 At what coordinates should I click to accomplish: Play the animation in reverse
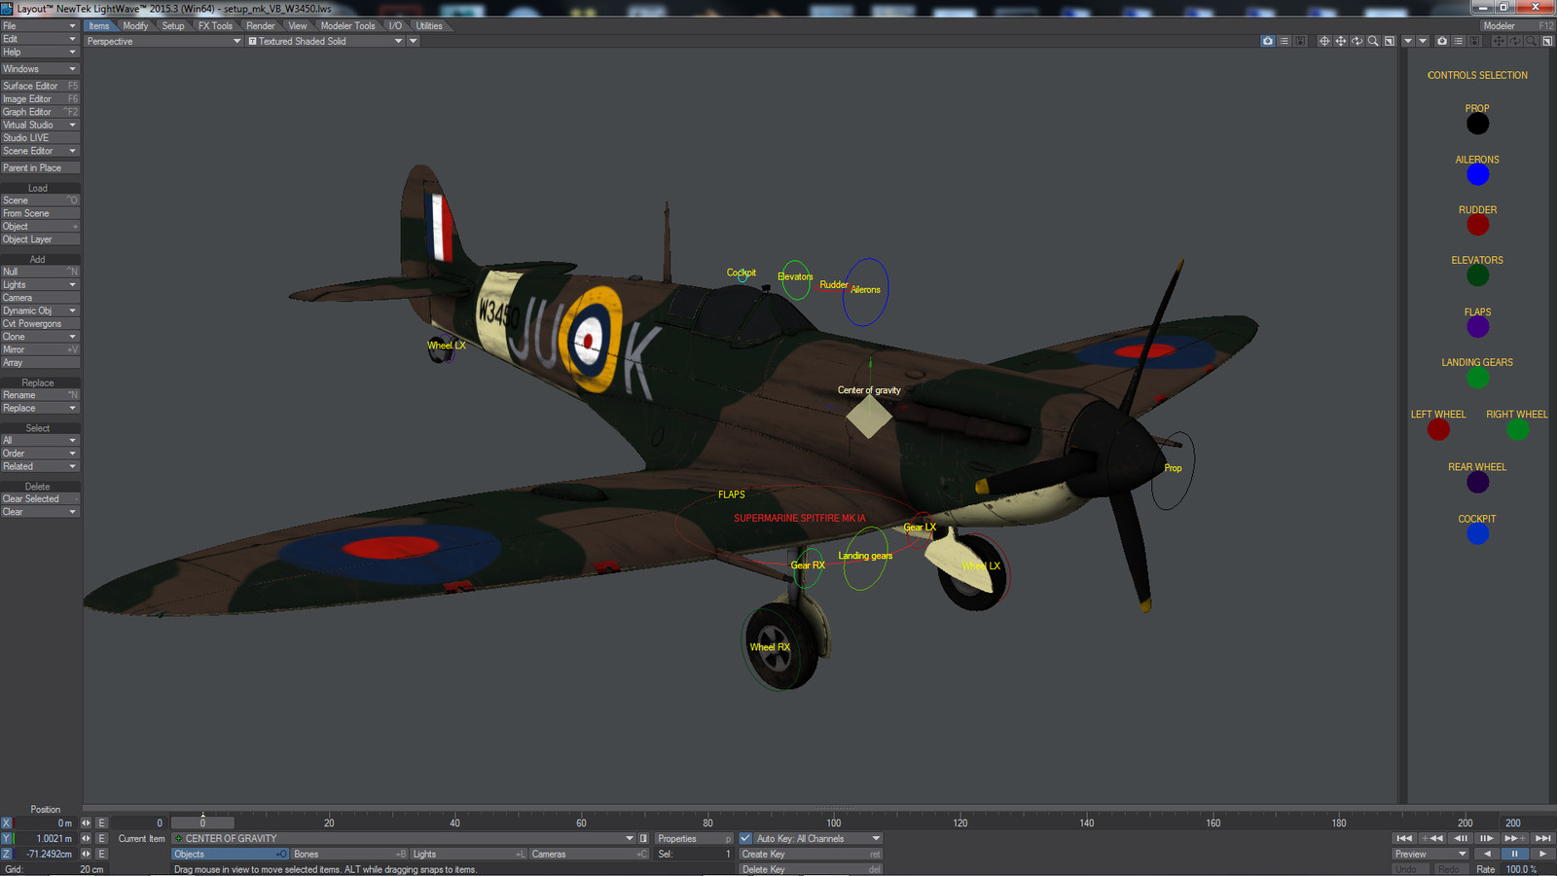tap(1487, 854)
